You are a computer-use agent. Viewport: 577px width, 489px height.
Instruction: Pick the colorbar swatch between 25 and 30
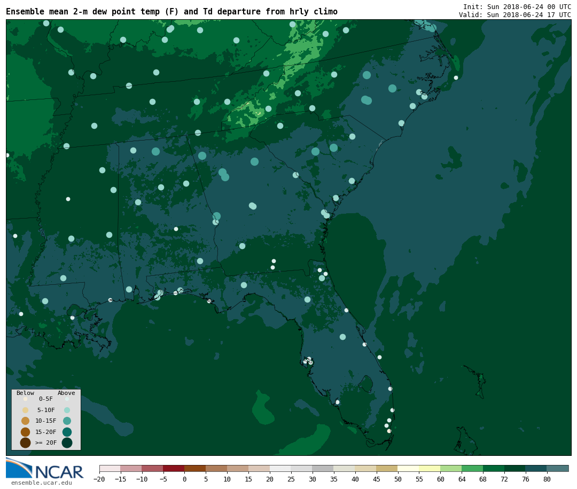tap(302, 469)
